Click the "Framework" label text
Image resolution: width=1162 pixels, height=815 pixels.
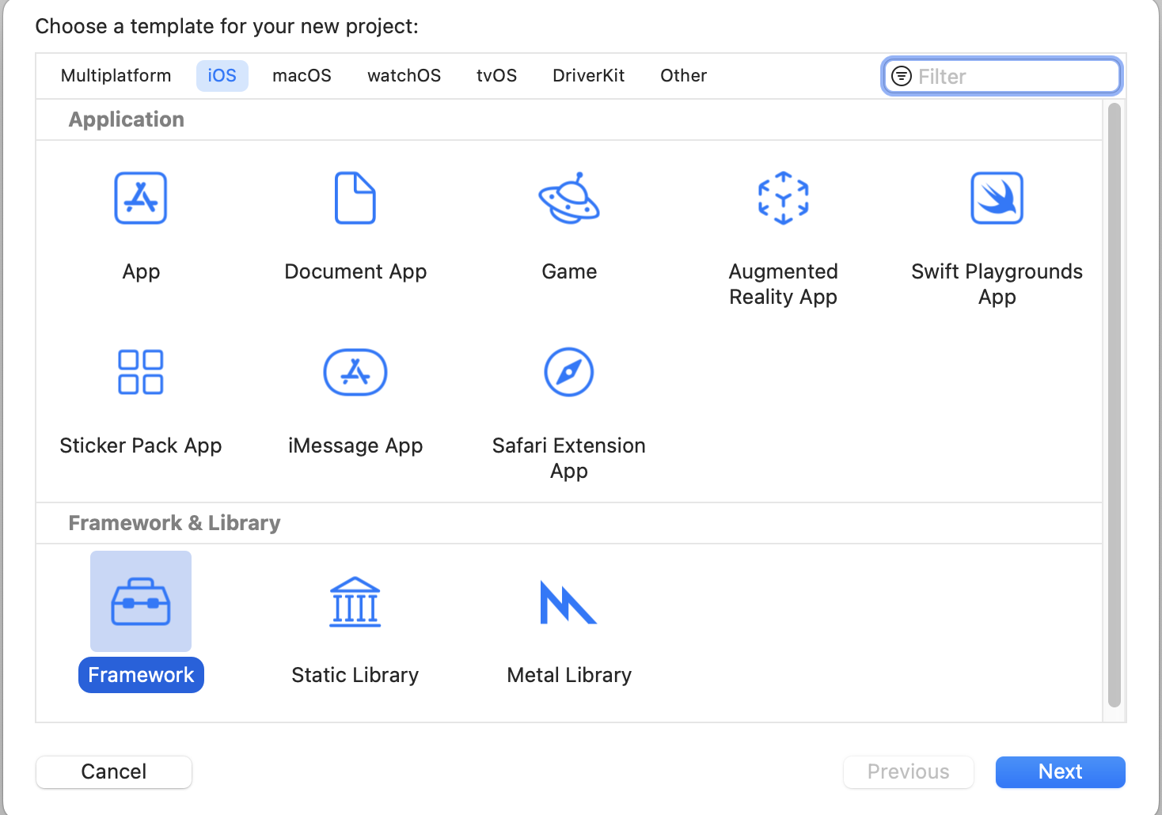point(141,675)
